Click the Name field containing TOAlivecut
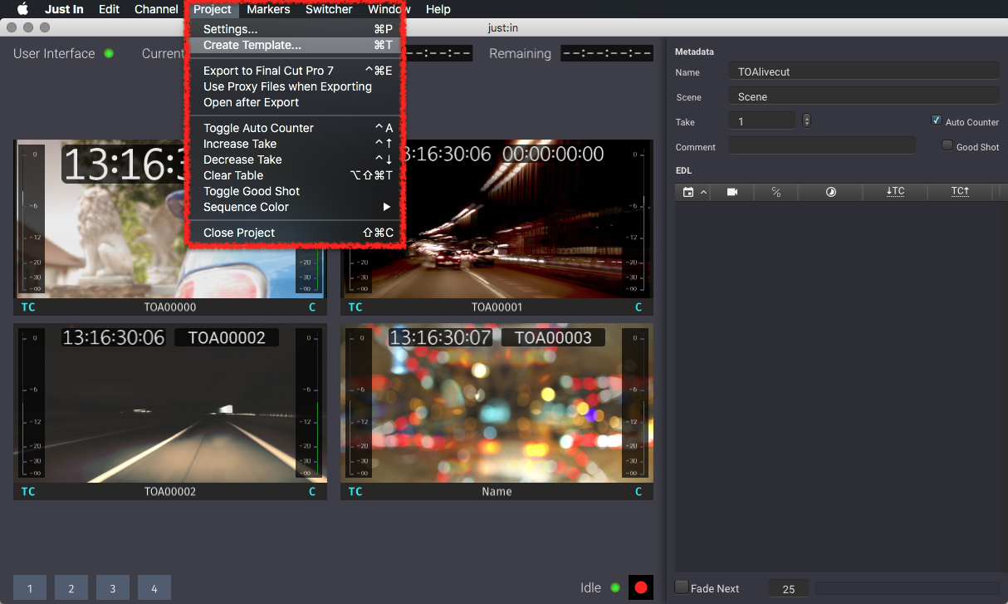The width and height of the screenshot is (1008, 604). [864, 71]
